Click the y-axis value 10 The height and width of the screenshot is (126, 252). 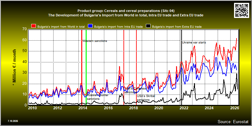[25, 94]
